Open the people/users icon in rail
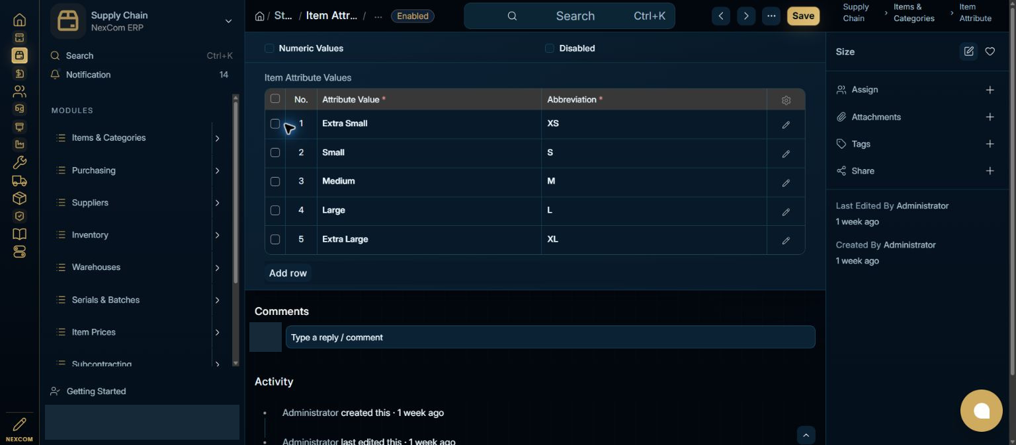This screenshot has width=1016, height=445. tap(19, 91)
